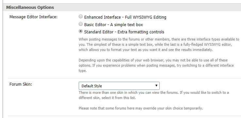
Task: Open the Forum Skin dropdown
Action: (x=119, y=86)
